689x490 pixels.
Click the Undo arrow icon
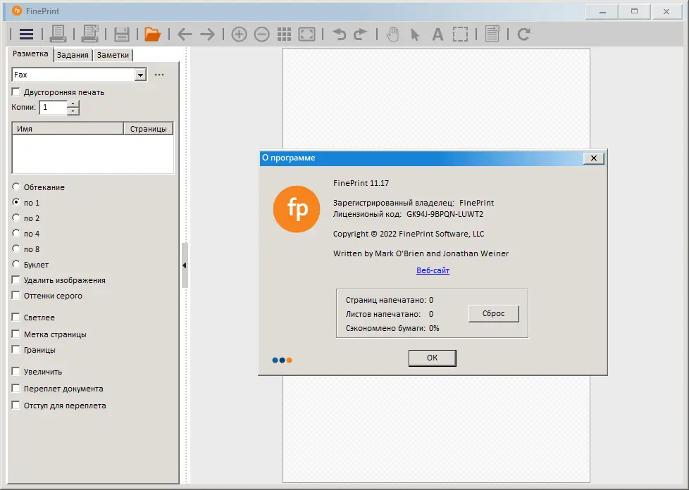[339, 34]
